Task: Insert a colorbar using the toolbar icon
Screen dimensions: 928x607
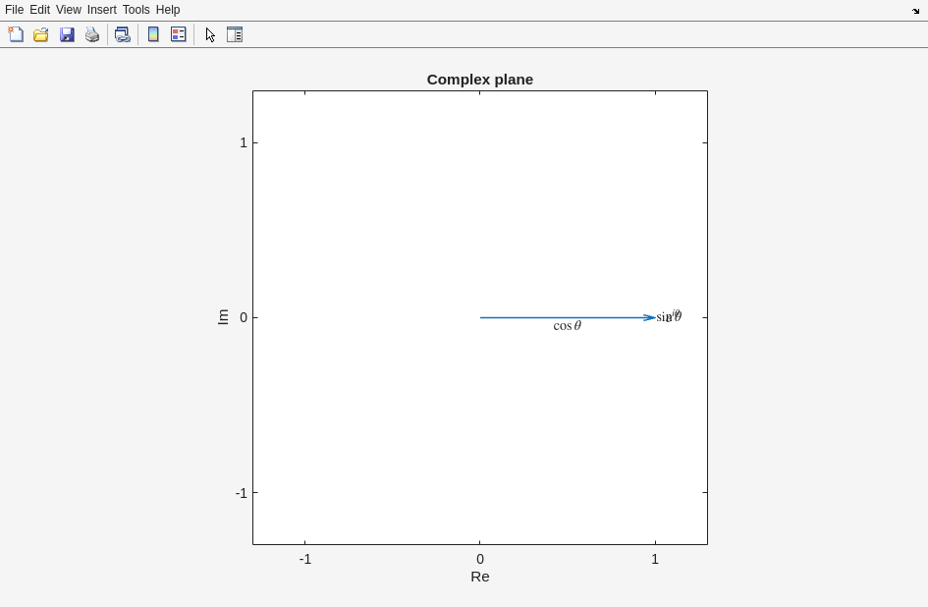Action: pos(153,34)
